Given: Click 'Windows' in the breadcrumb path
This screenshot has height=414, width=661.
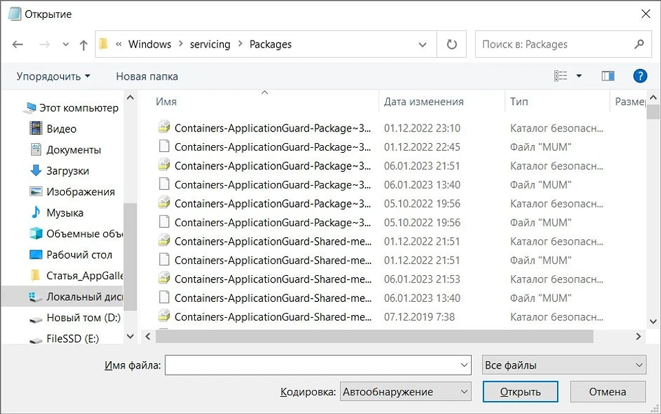Looking at the screenshot, I should click(149, 44).
